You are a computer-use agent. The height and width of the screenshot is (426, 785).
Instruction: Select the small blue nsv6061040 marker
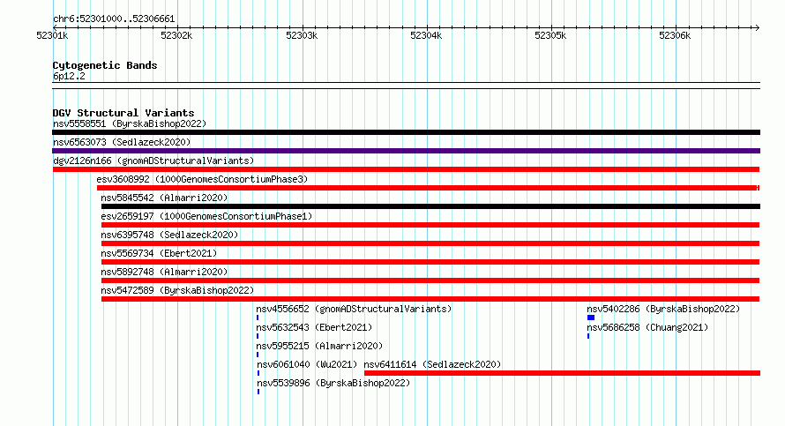(258, 373)
